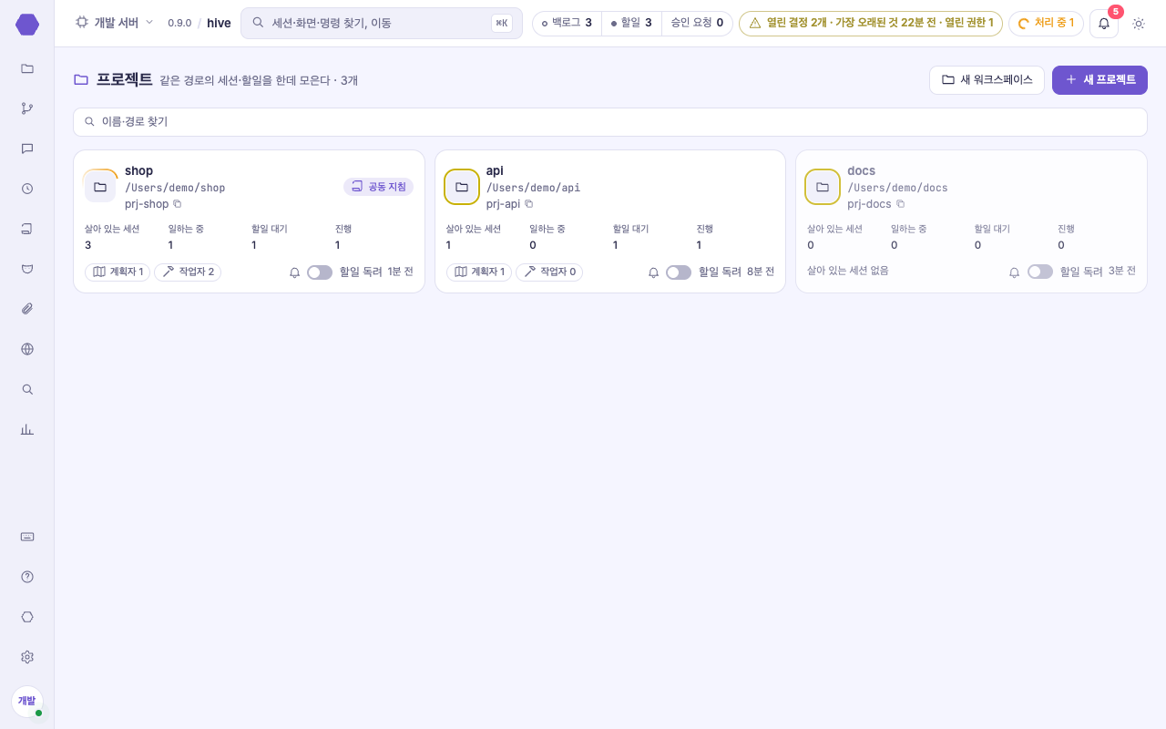Click the hexagon outline icon near sidebar bottom
This screenshot has height=729, width=1166.
pos(27,617)
